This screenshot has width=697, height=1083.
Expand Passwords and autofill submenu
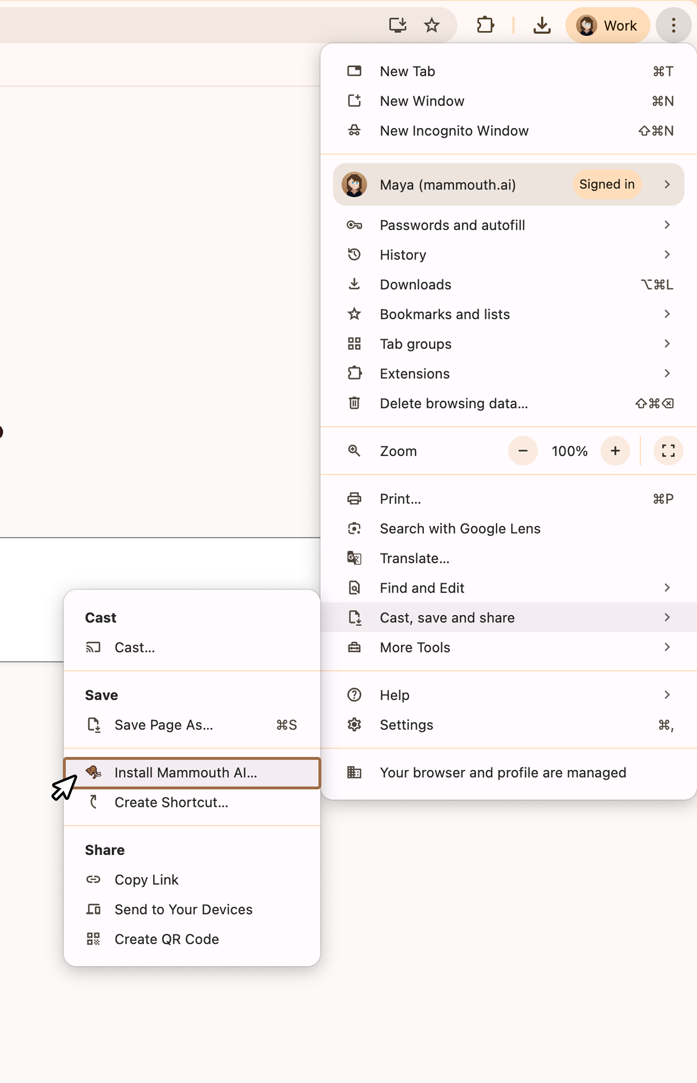tap(508, 225)
